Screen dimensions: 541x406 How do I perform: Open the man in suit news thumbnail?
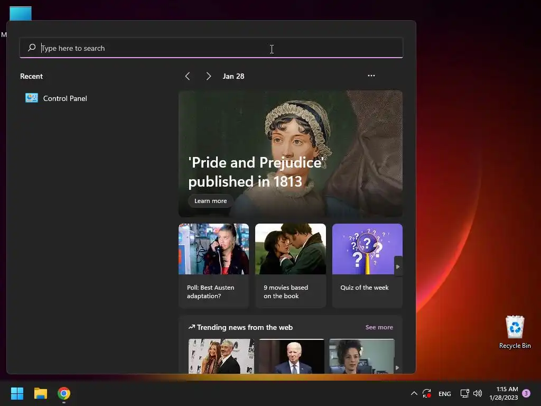292,356
